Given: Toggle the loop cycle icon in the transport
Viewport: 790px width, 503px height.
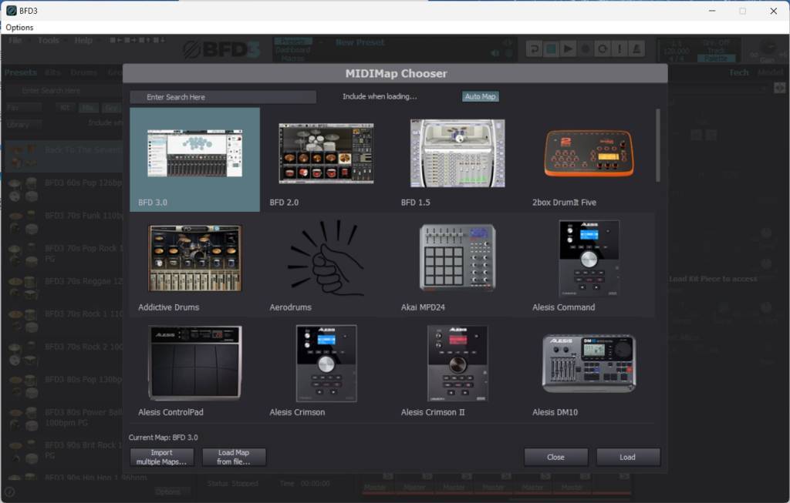Looking at the screenshot, I should (604, 48).
